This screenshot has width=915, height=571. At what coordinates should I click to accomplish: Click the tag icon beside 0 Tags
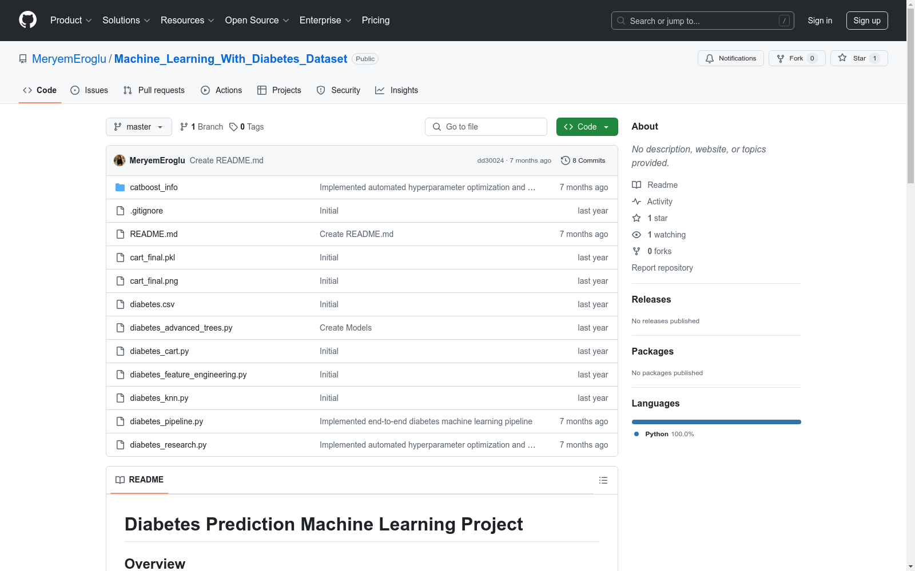click(233, 127)
